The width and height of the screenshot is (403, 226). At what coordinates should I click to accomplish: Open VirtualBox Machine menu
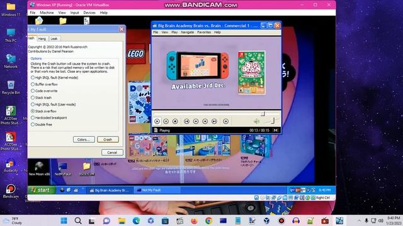tap(47, 13)
